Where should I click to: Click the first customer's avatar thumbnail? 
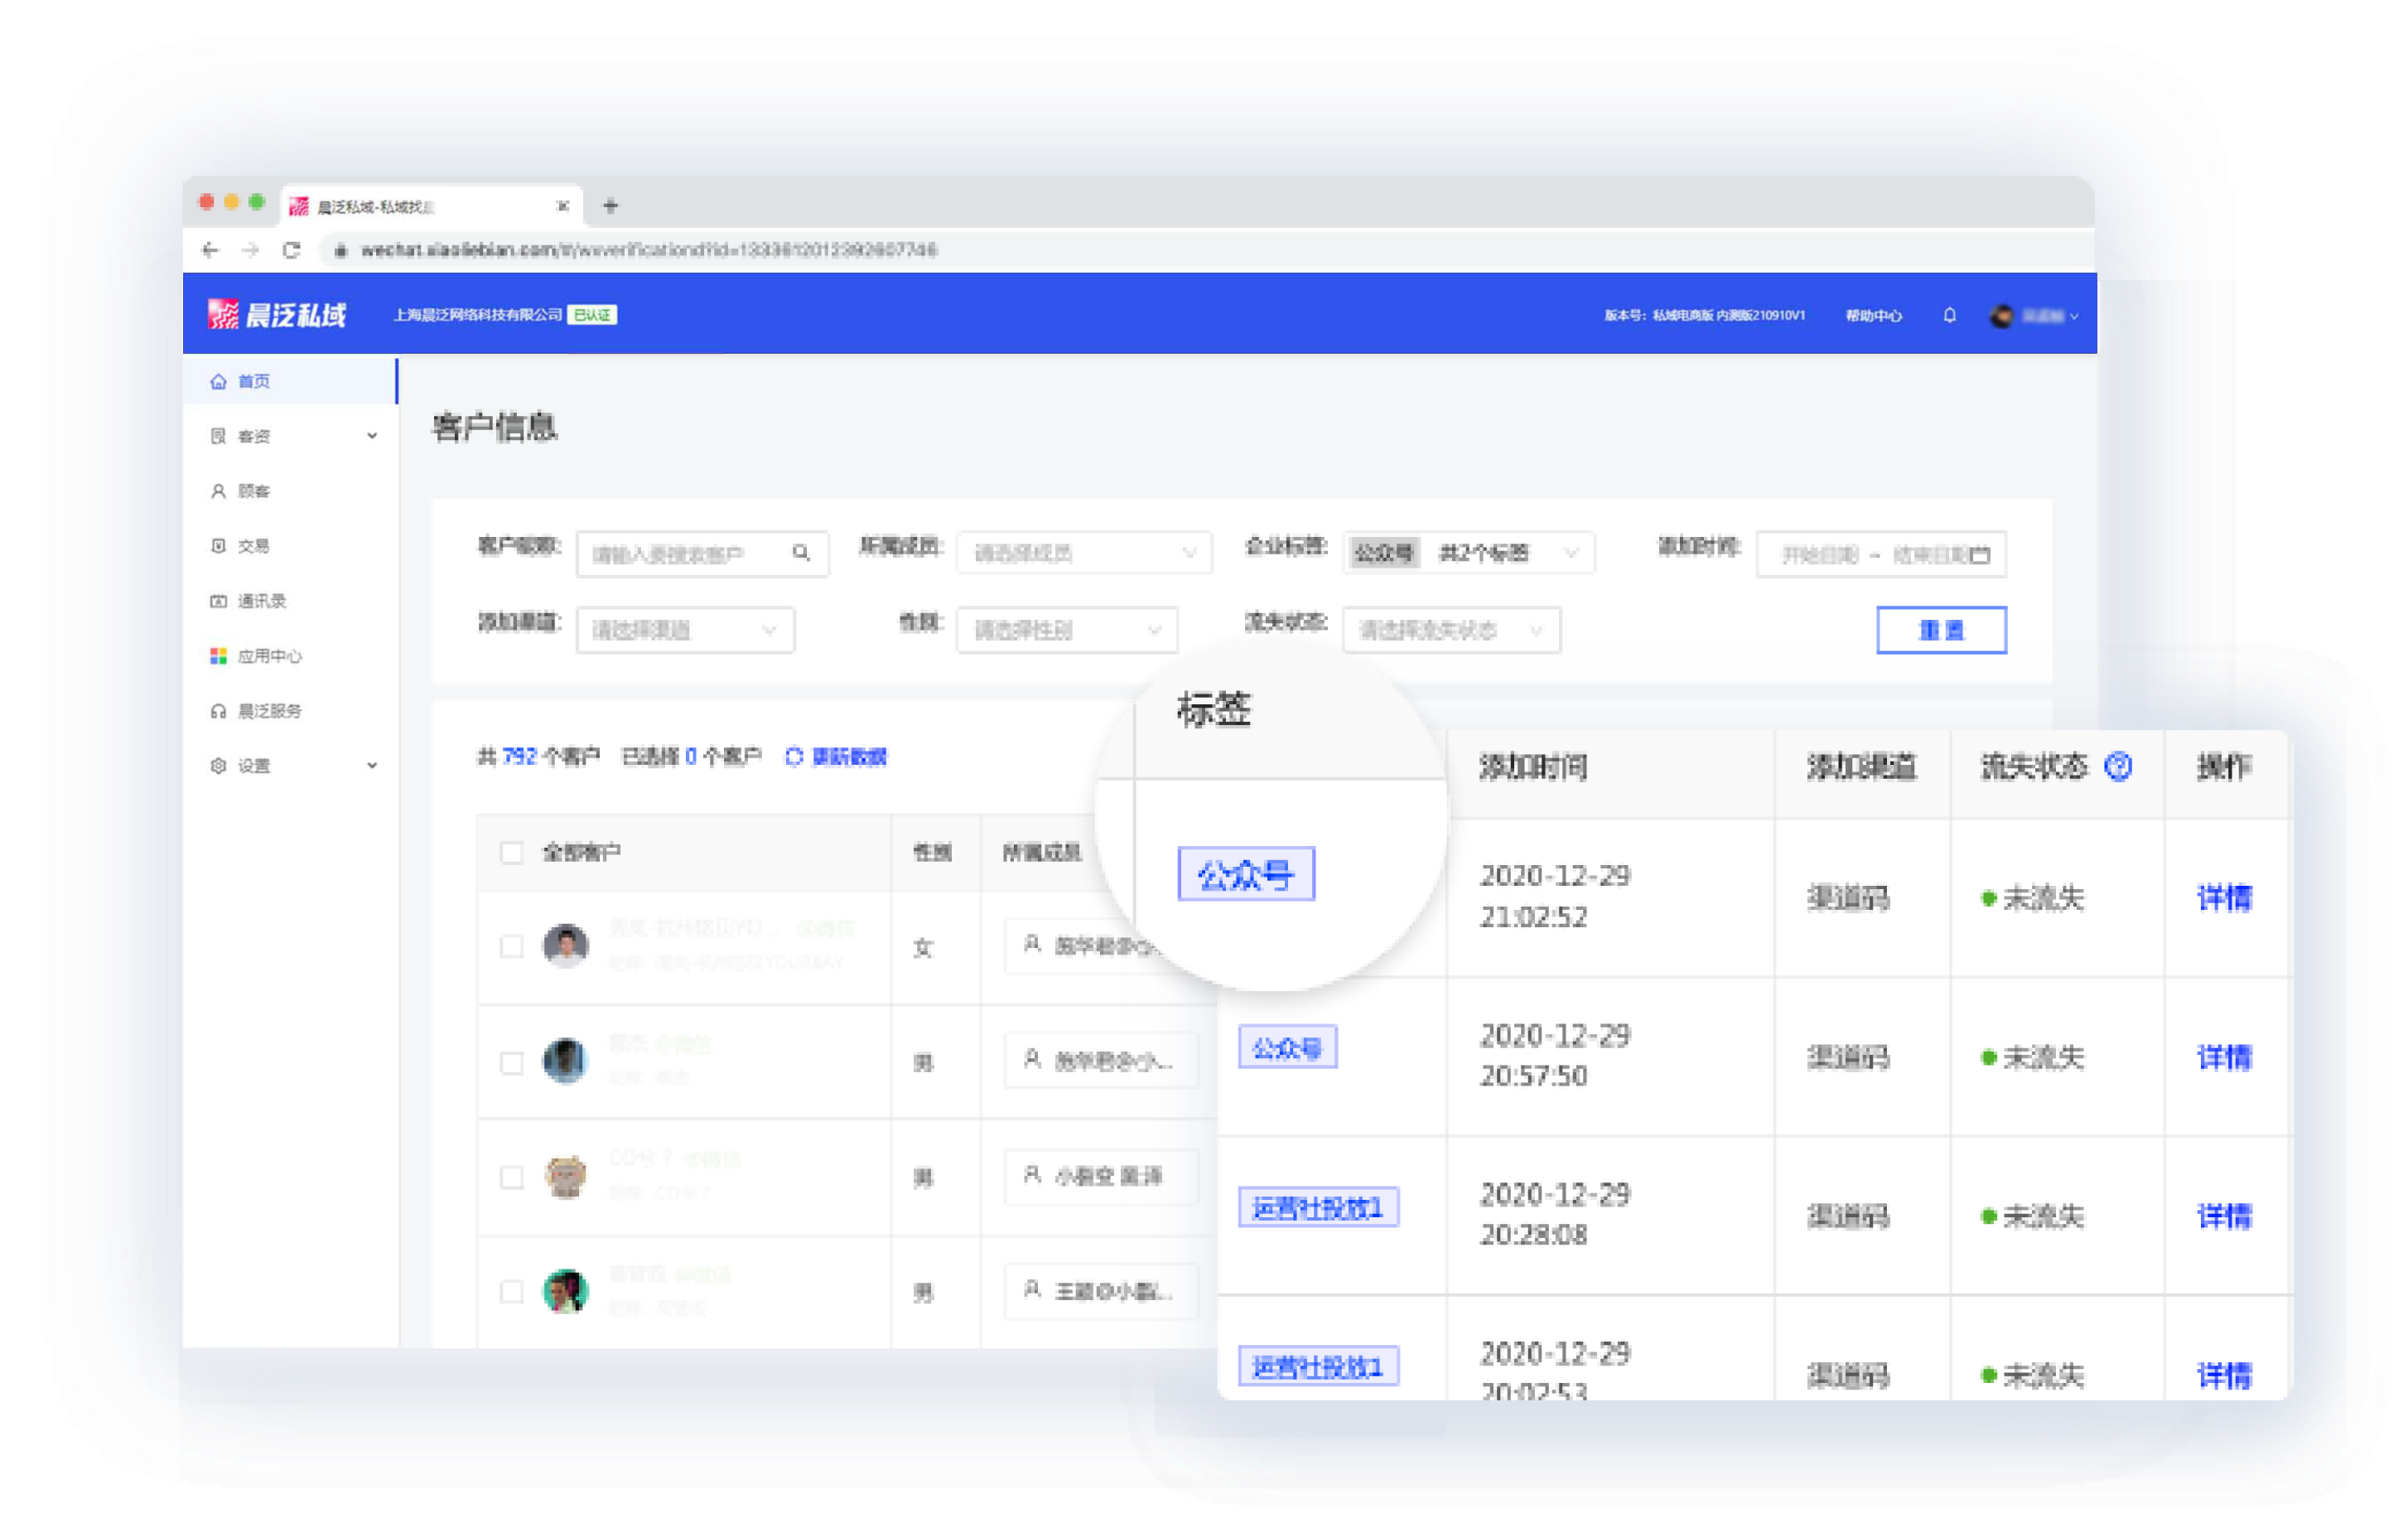565,945
